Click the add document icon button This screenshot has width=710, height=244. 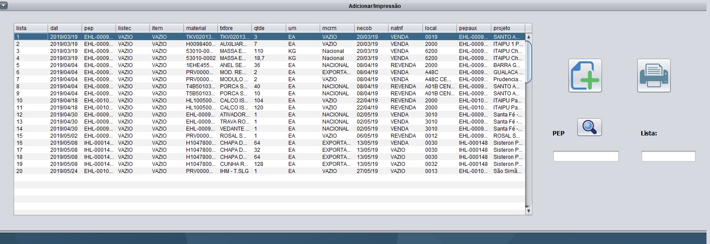click(585, 75)
